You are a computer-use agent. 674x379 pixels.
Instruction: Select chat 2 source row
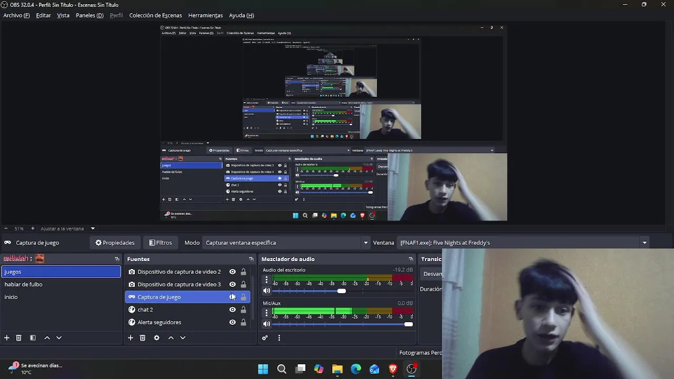[187, 310]
